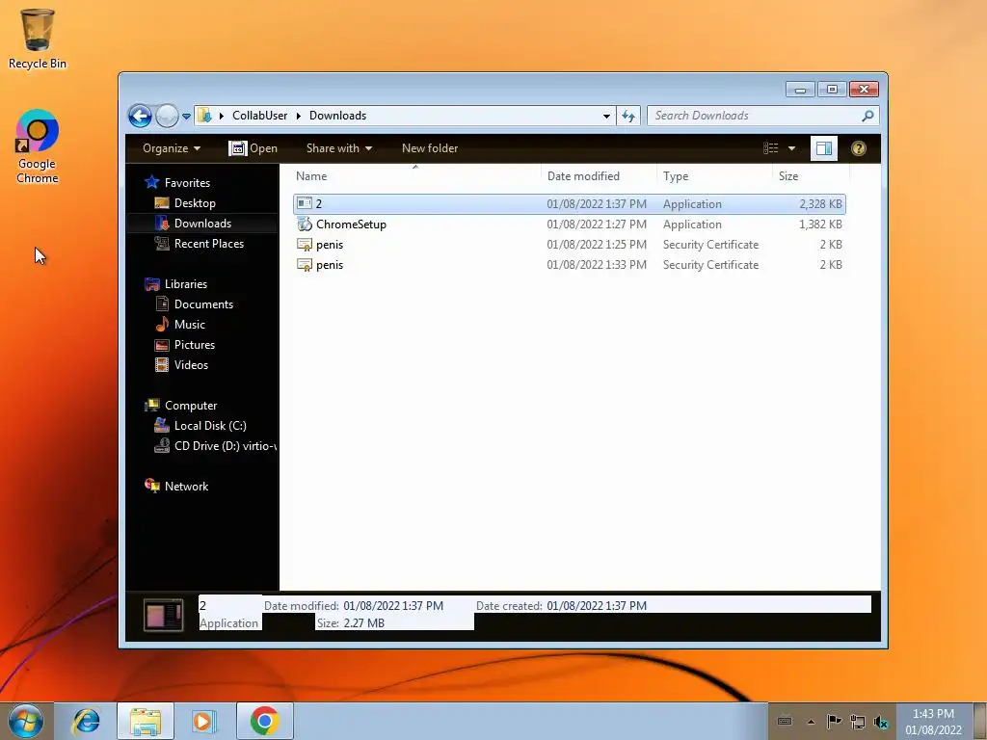Open Recent Places in the sidebar

tap(209, 244)
